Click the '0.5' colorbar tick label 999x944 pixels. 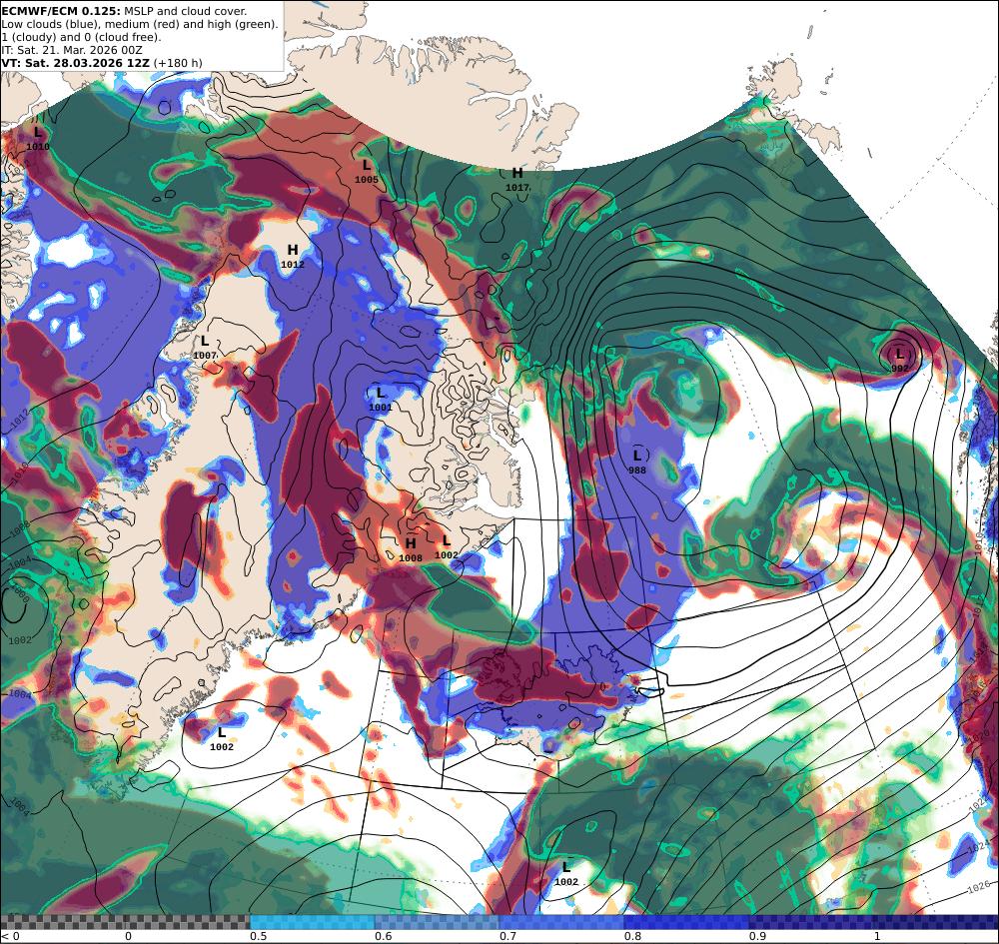258,936
